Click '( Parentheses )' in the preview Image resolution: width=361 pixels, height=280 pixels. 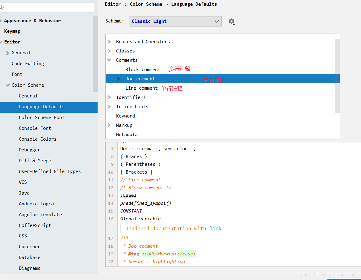tap(140, 164)
